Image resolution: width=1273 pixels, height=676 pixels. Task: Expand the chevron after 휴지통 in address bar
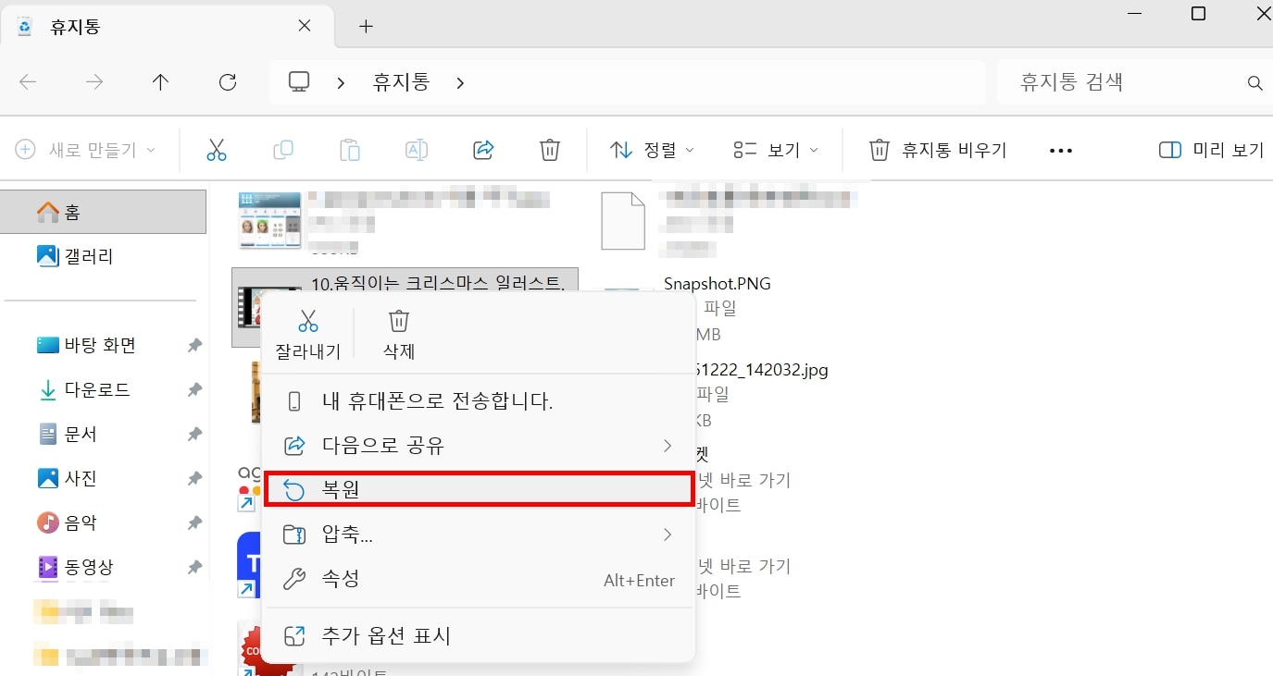click(460, 83)
